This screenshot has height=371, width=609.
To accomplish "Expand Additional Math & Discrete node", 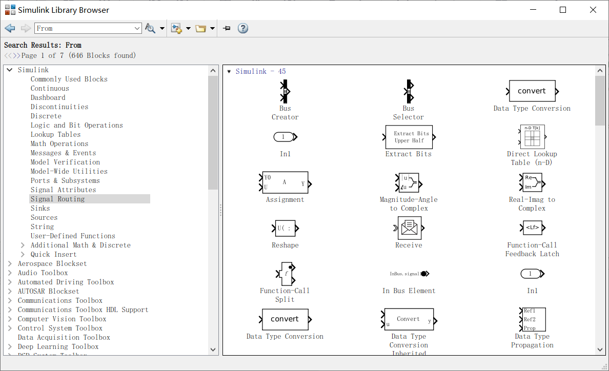I will click(x=23, y=245).
